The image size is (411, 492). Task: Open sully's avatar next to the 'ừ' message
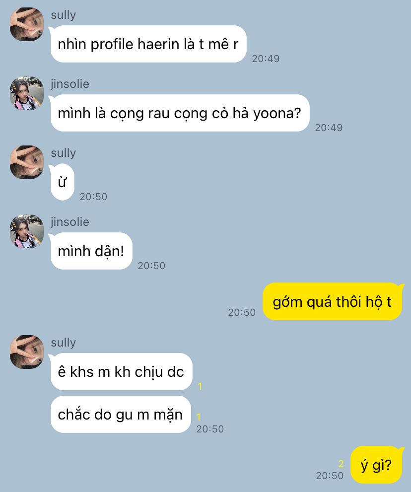(27, 162)
